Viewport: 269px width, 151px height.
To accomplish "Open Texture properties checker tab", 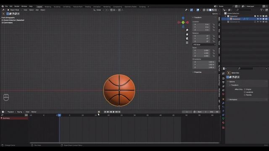I will (223, 128).
